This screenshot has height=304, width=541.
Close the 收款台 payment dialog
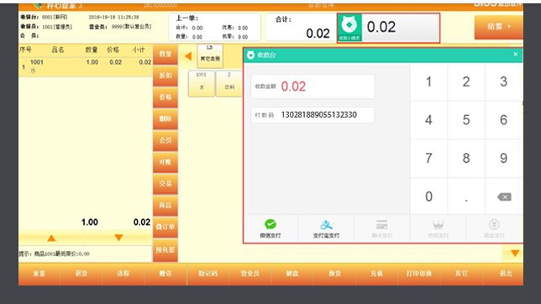point(516,55)
